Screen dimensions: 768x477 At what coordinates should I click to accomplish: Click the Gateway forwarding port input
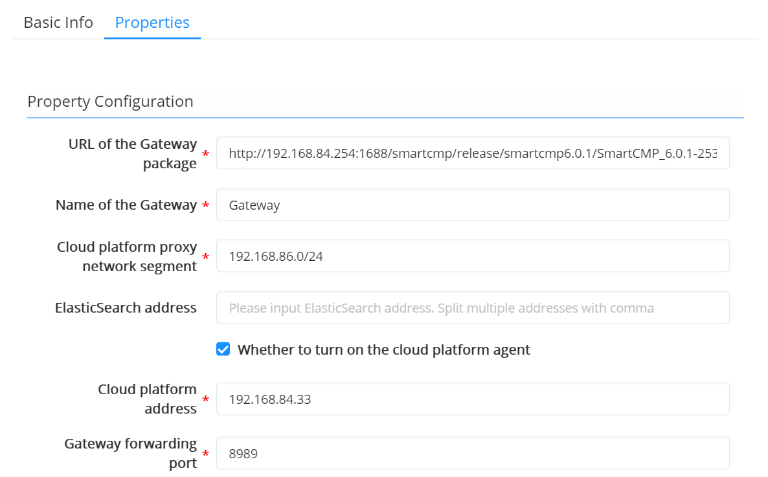click(x=473, y=453)
